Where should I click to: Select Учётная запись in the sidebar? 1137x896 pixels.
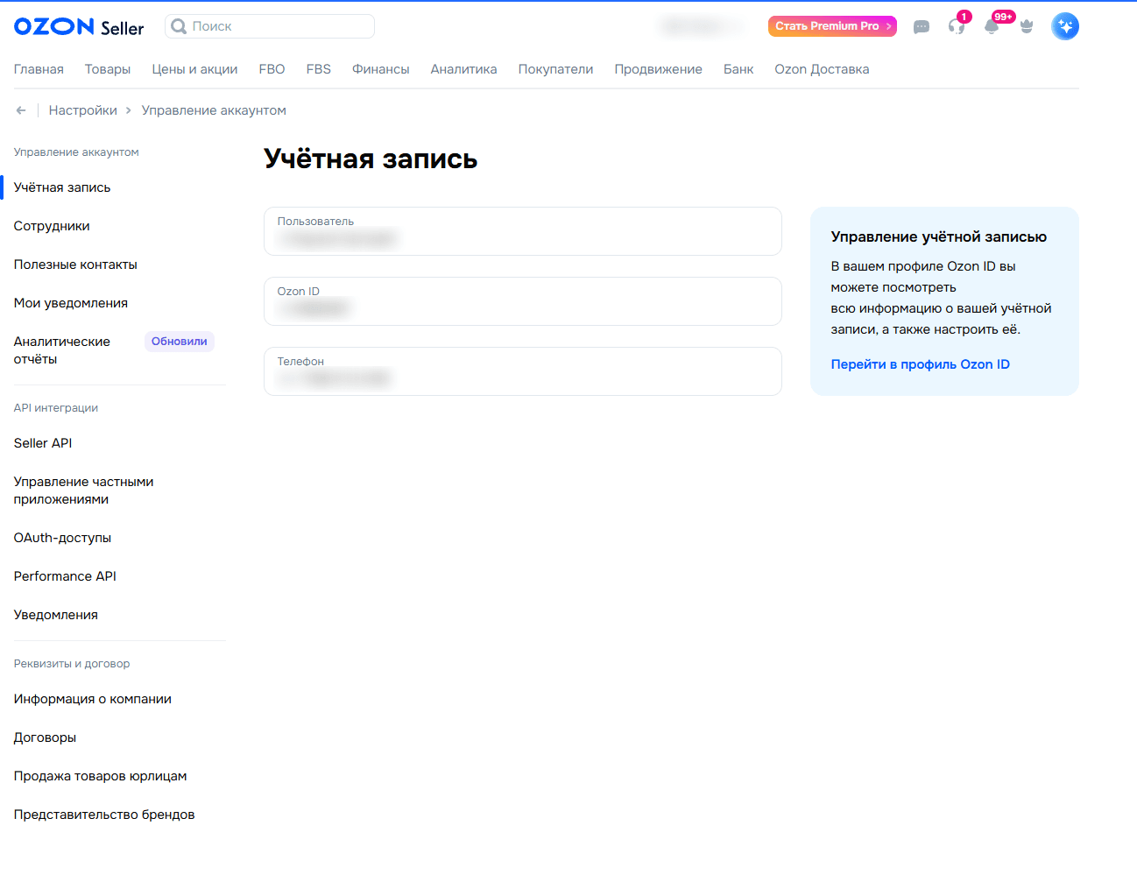tap(62, 187)
